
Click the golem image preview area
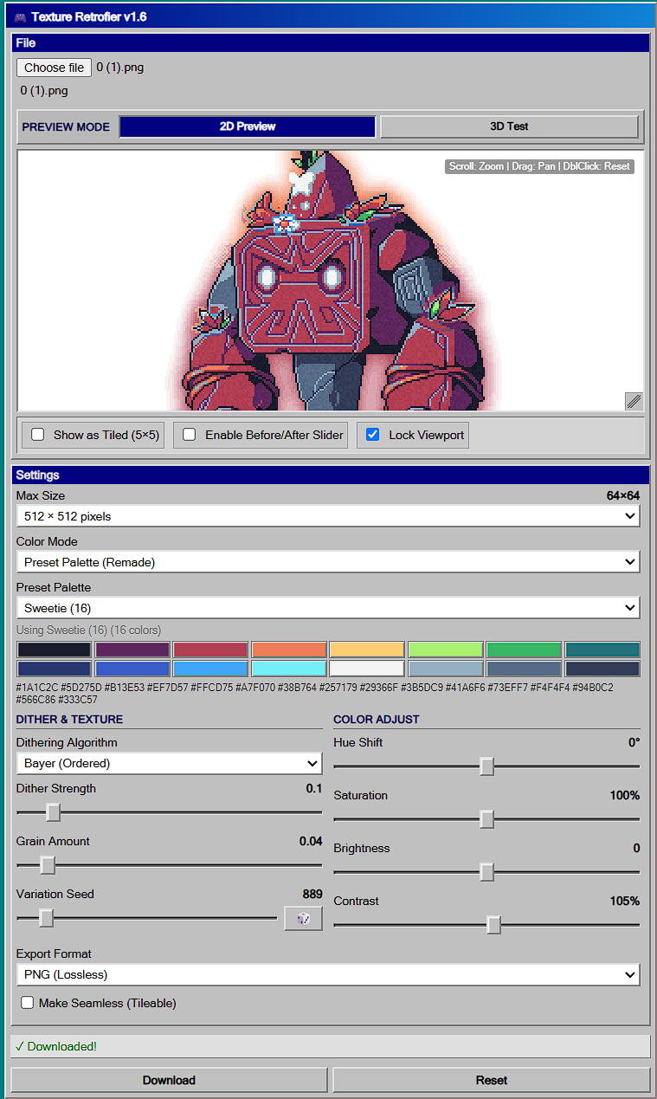pos(331,281)
